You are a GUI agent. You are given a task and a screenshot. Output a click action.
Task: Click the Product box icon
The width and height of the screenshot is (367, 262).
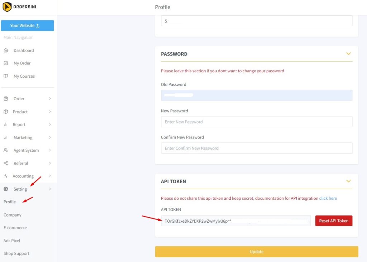coord(6,112)
